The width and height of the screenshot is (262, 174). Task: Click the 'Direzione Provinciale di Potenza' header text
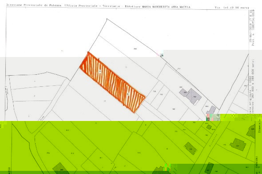(x=34, y=5)
